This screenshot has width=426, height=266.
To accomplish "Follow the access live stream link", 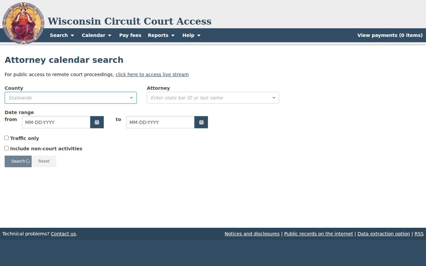I will coord(152,74).
